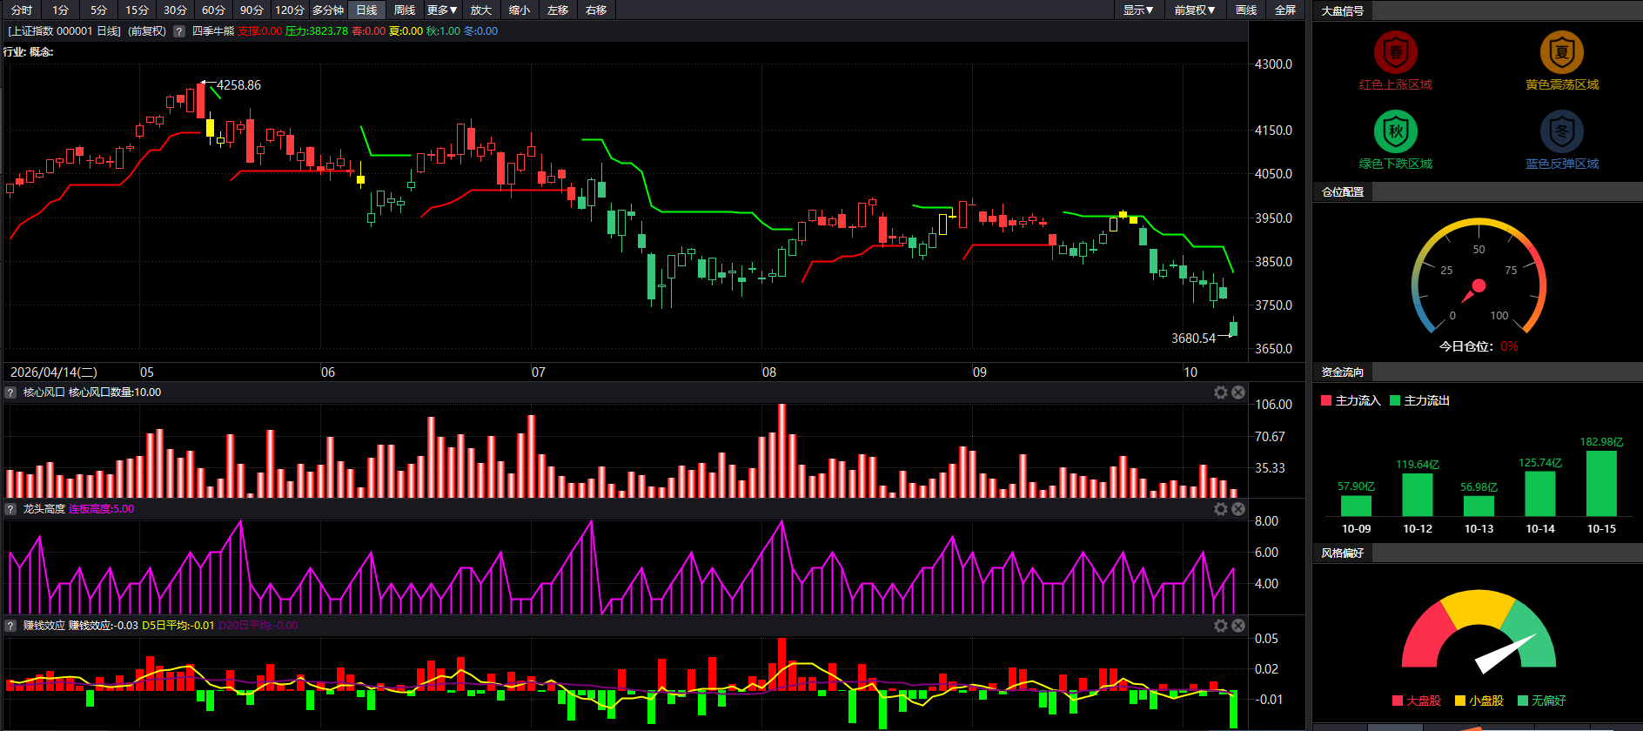Click 放大 to zoom in chart
Image resolution: width=1643 pixels, height=731 pixels.
[x=481, y=10]
